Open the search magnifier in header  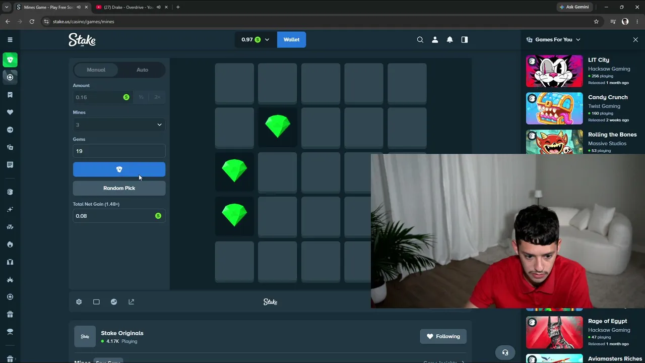point(420,39)
